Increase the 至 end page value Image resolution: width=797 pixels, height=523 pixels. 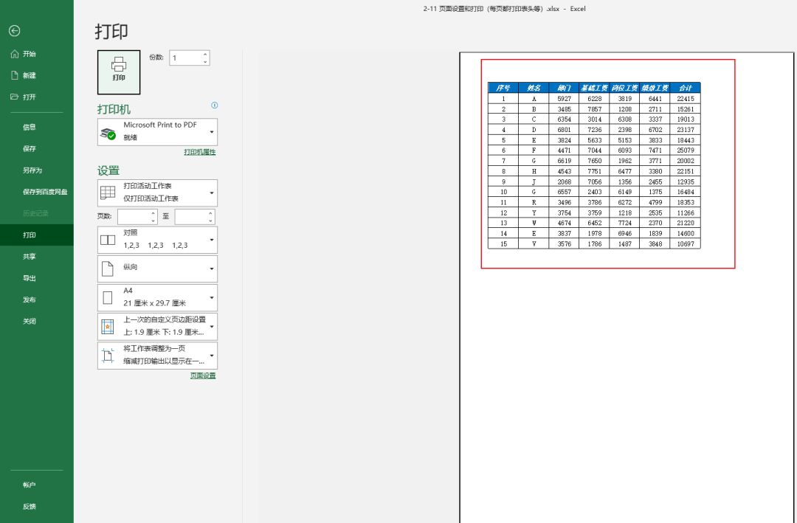[210, 213]
